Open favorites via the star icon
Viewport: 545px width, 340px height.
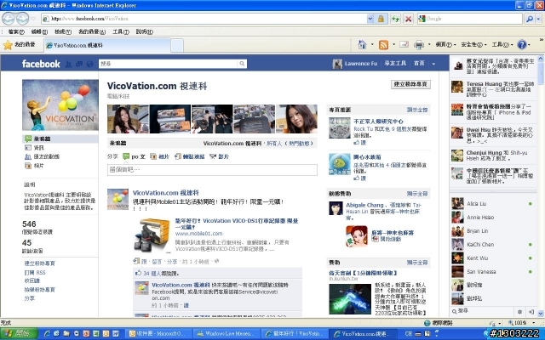[8, 45]
